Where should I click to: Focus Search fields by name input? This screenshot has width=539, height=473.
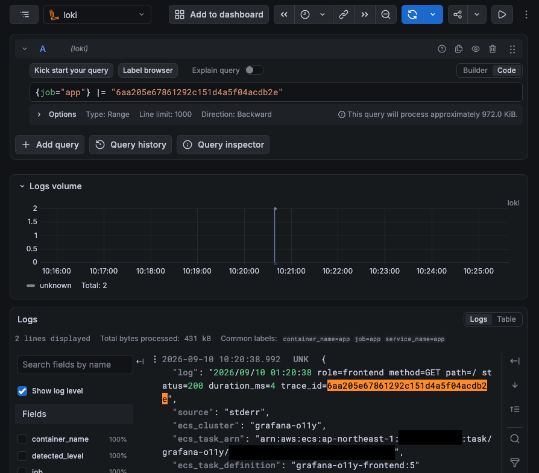click(x=75, y=365)
